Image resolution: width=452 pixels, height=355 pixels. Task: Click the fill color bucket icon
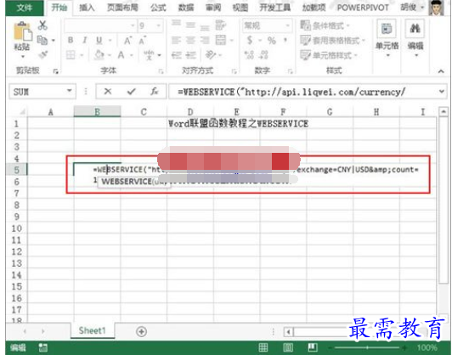point(99,54)
